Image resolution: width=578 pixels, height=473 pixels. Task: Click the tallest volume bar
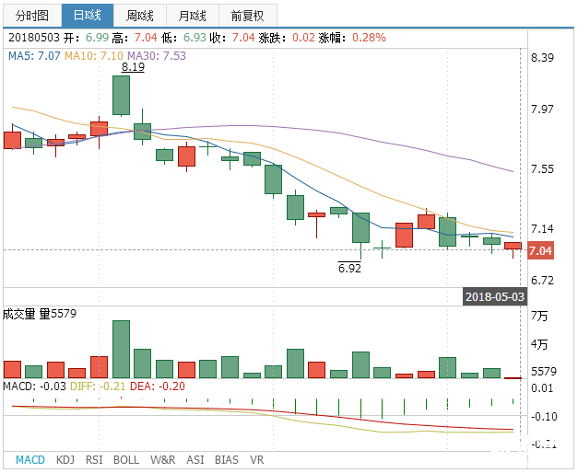(122, 349)
